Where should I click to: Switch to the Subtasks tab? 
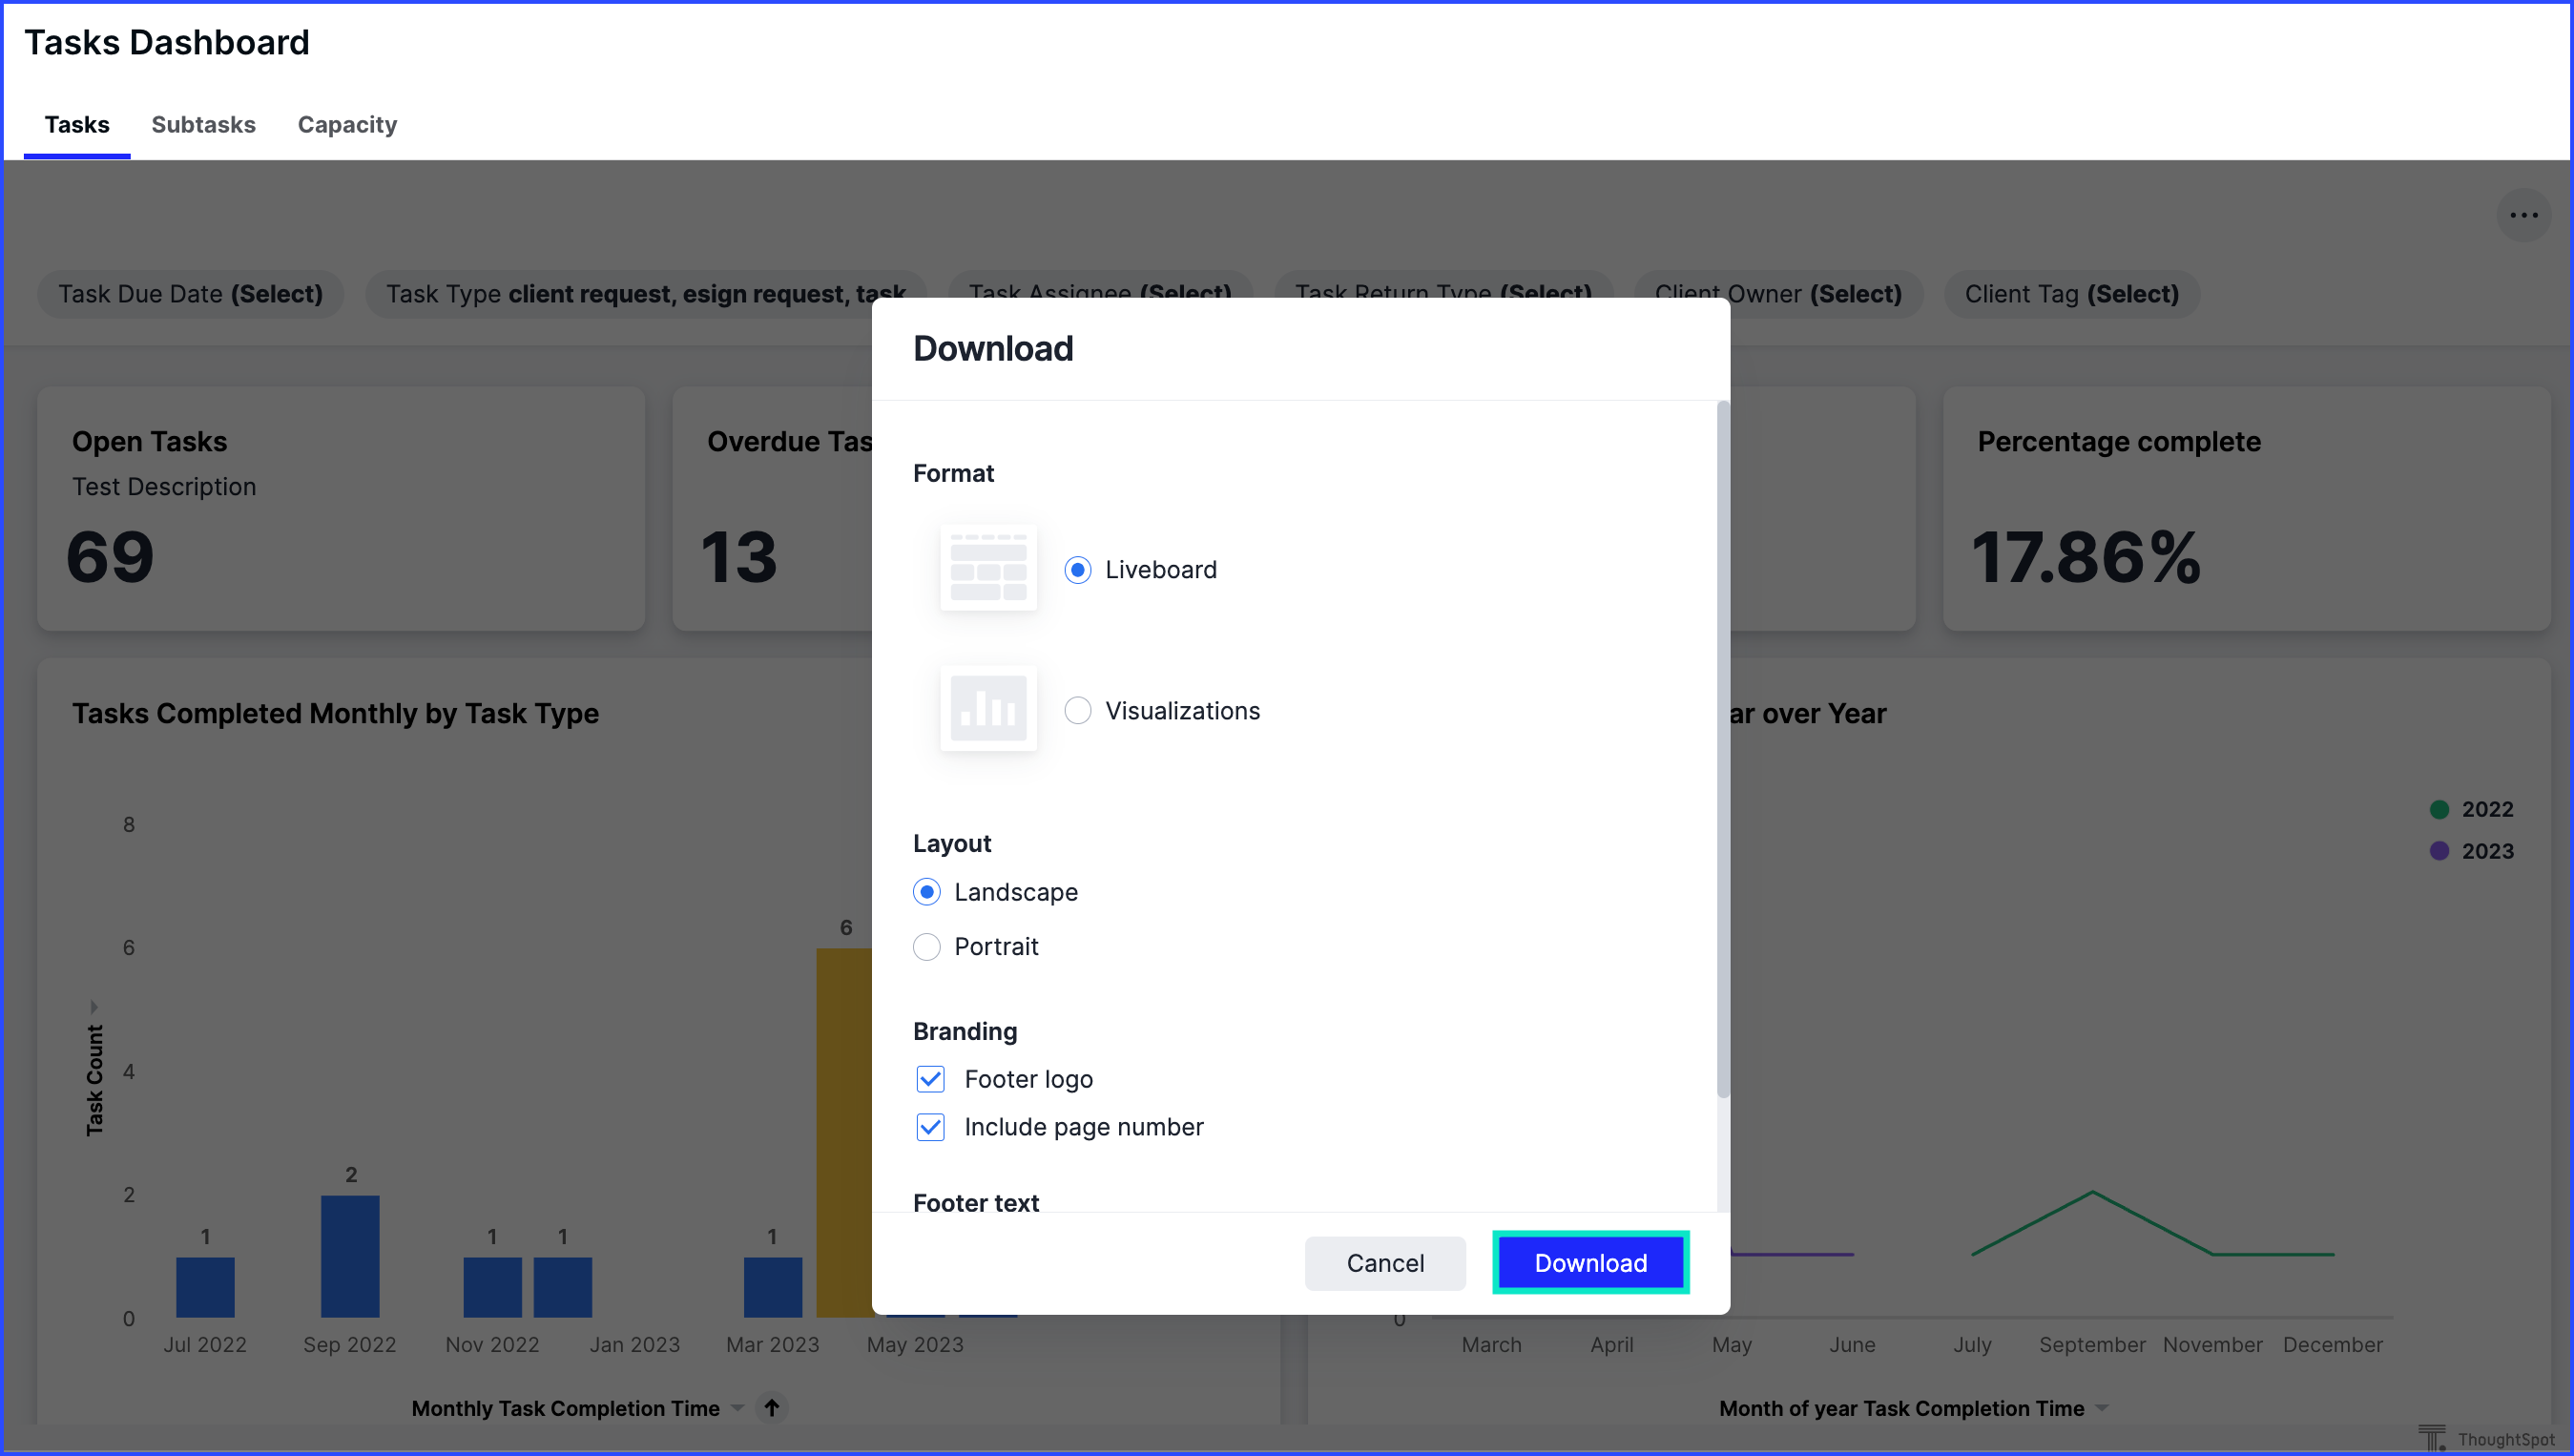tap(204, 125)
